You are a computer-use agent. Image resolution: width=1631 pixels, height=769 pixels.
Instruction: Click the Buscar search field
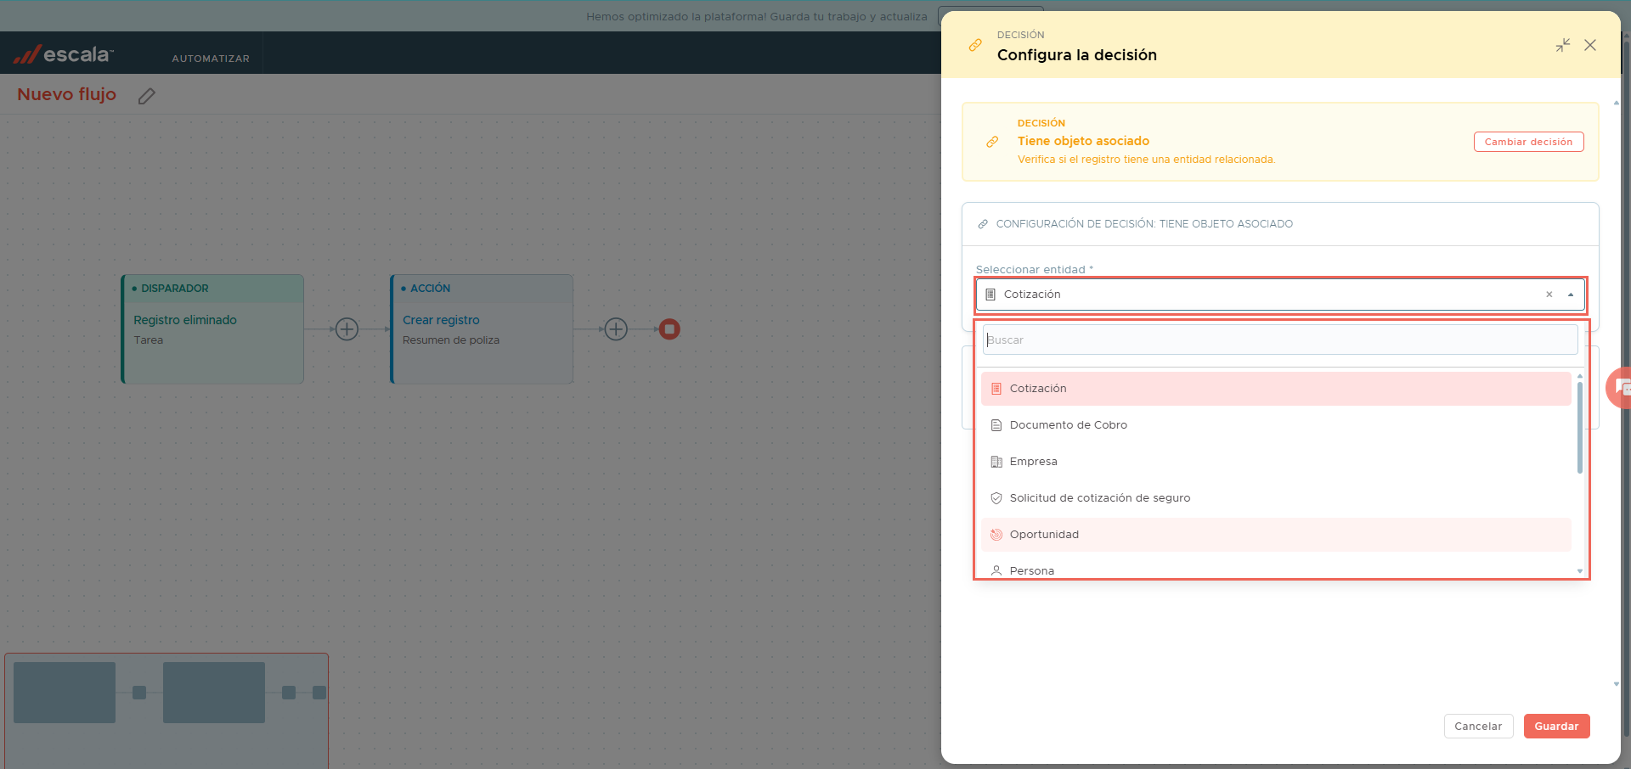coord(1280,340)
